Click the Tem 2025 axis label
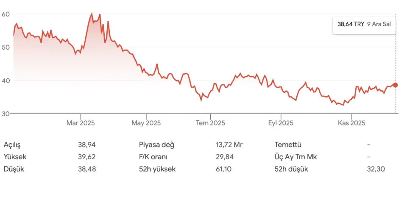The height and width of the screenshot is (200, 407). tap(210, 123)
